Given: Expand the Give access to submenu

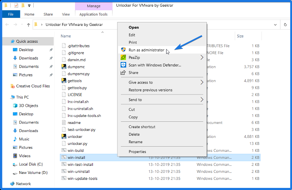Looking at the screenshot, I should pyautogui.click(x=202, y=82).
